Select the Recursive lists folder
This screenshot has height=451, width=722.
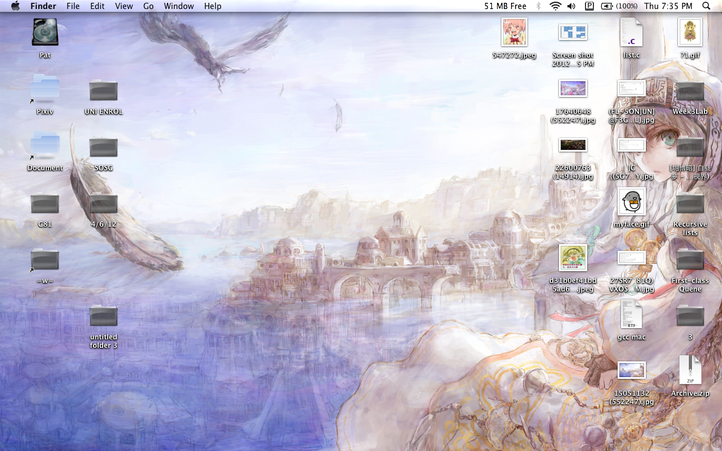(690, 203)
